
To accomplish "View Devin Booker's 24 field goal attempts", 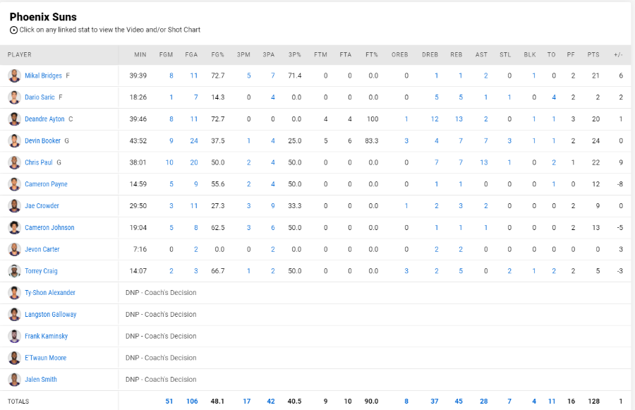I will pyautogui.click(x=194, y=141).
